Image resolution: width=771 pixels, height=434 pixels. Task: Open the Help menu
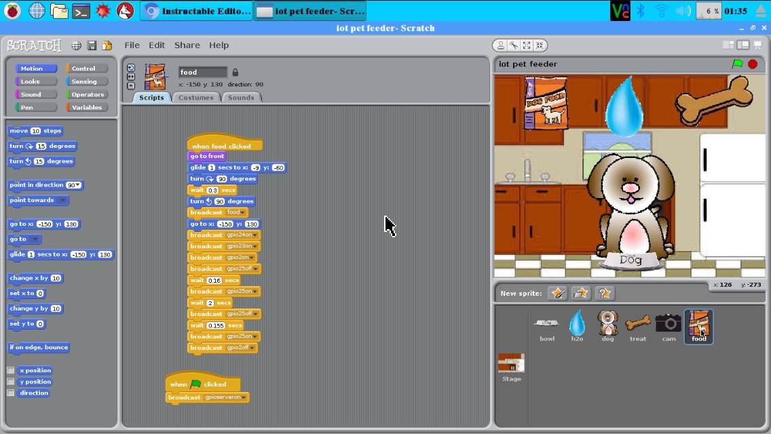(219, 45)
